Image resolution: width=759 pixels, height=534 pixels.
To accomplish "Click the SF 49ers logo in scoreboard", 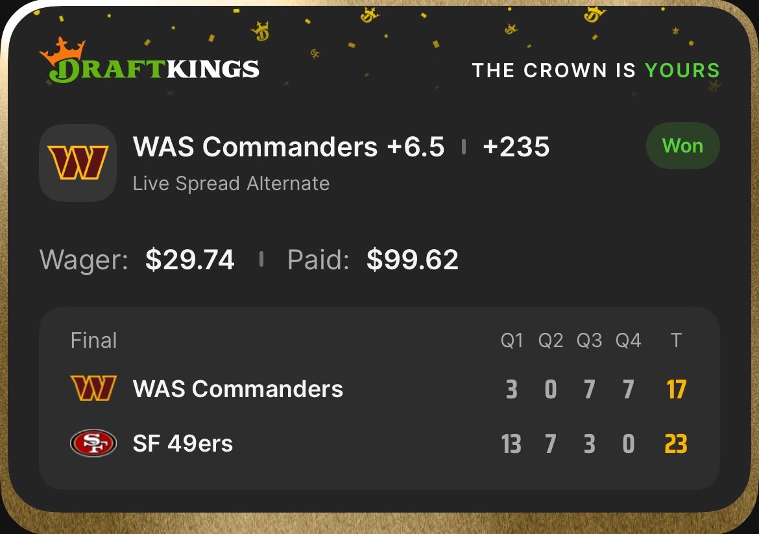I will [93, 443].
